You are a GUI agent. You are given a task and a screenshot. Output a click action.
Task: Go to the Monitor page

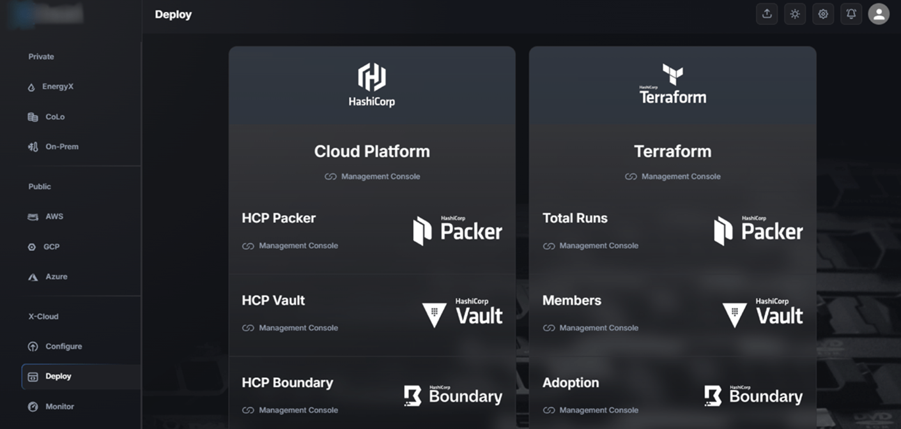[x=59, y=406]
